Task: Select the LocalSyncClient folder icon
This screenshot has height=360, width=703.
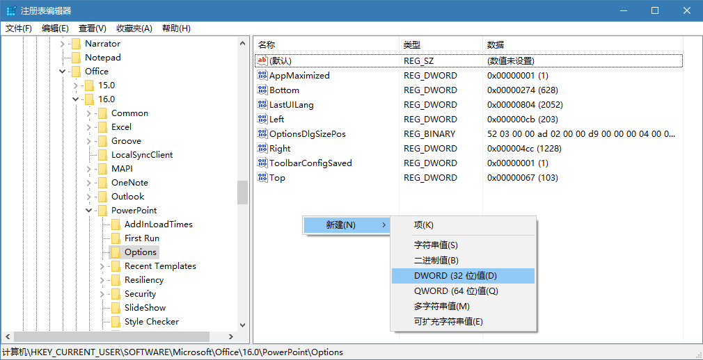Action: coord(103,154)
